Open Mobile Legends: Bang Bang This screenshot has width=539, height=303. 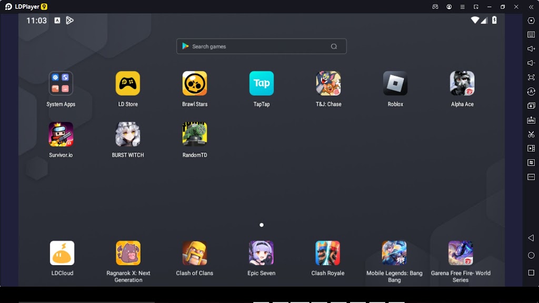(x=394, y=253)
